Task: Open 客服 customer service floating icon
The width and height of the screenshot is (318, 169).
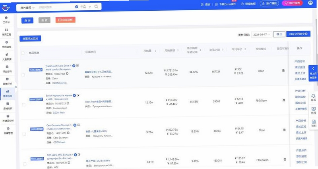Action: coord(313,98)
